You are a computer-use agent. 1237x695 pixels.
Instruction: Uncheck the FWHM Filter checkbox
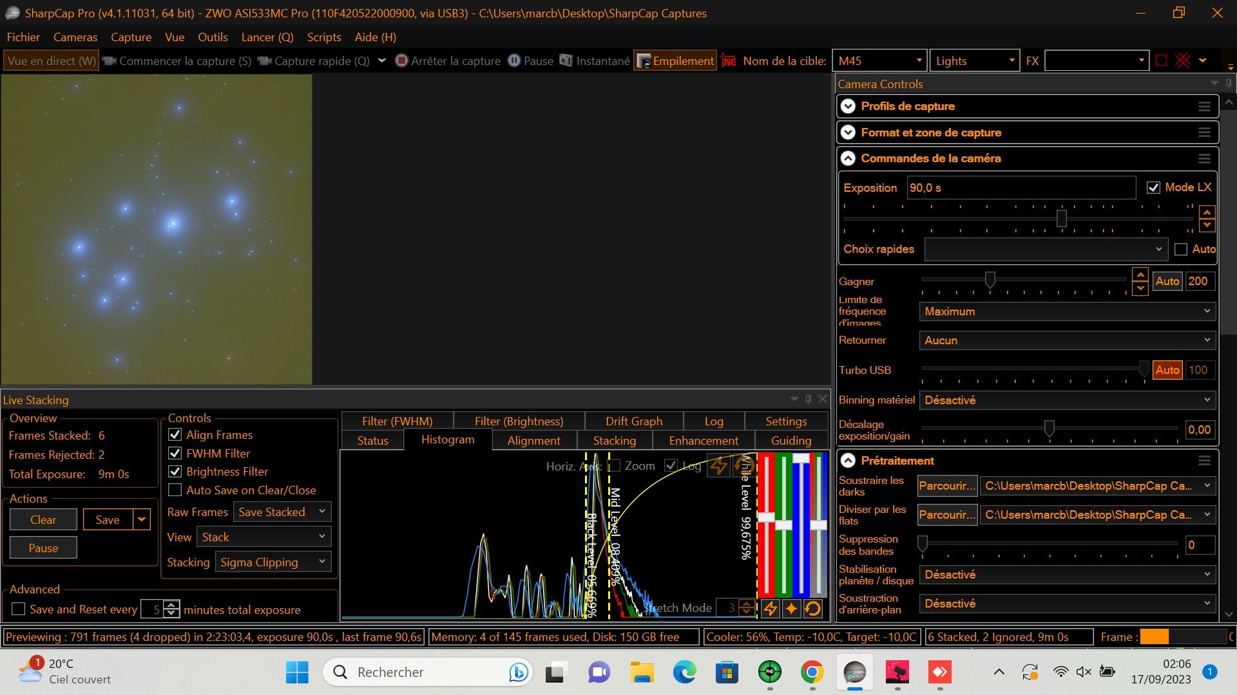175,453
